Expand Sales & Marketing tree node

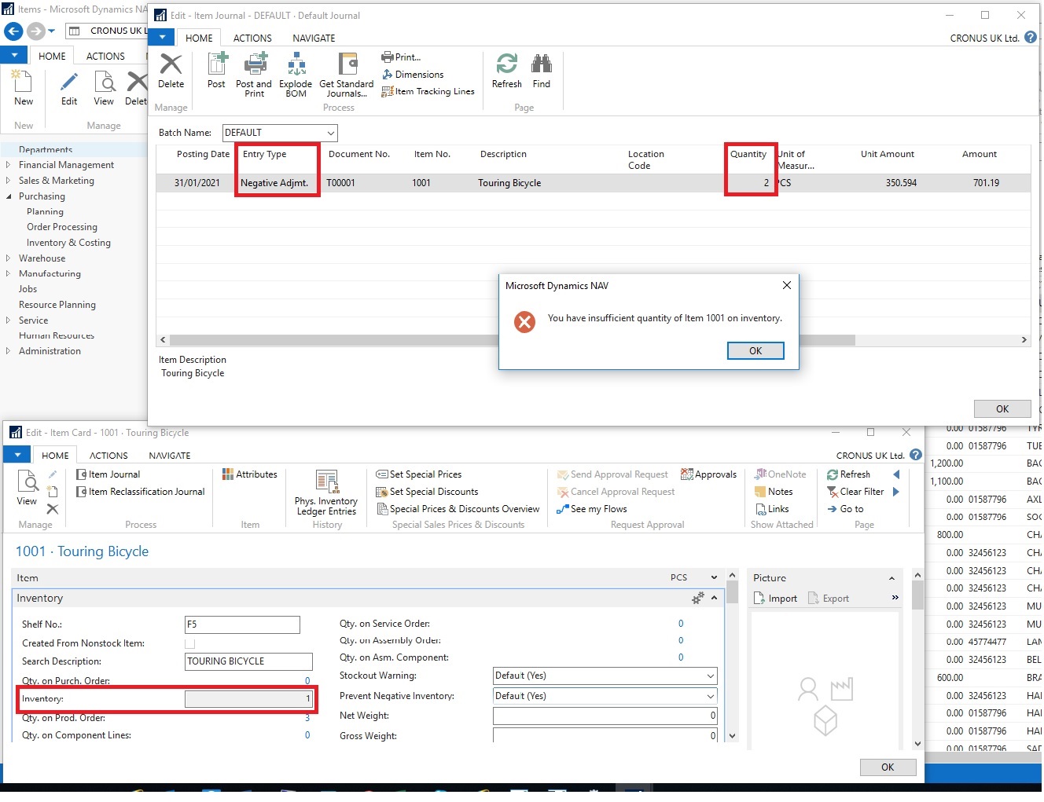pyautogui.click(x=8, y=181)
